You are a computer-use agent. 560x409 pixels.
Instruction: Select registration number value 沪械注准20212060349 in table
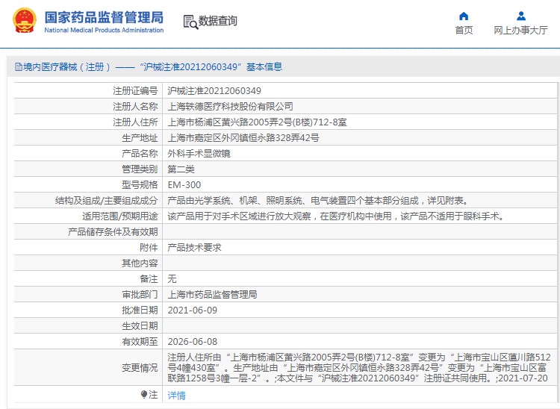pos(214,90)
